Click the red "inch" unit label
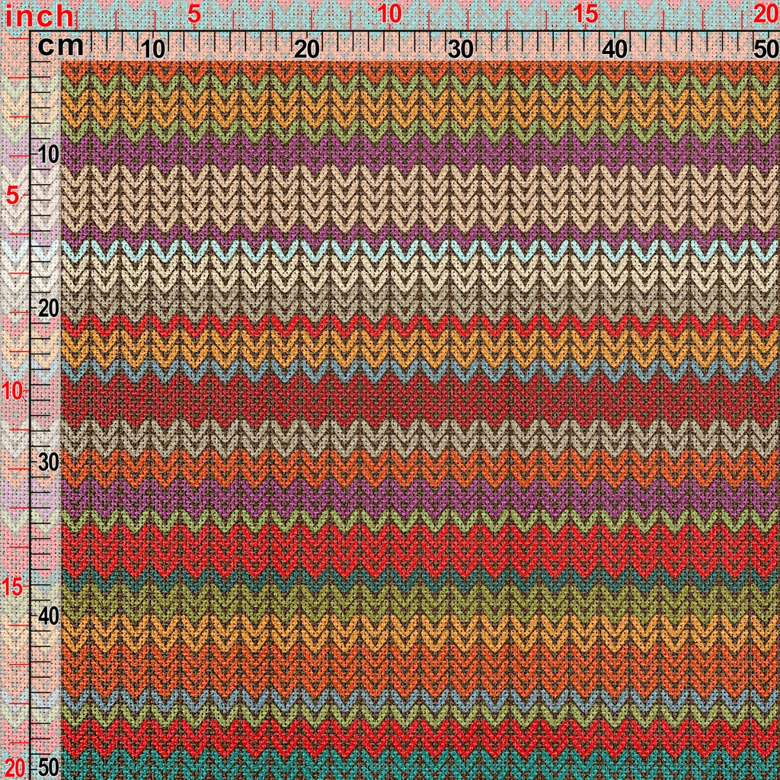Screen dimensions: 780x780 pos(40,17)
